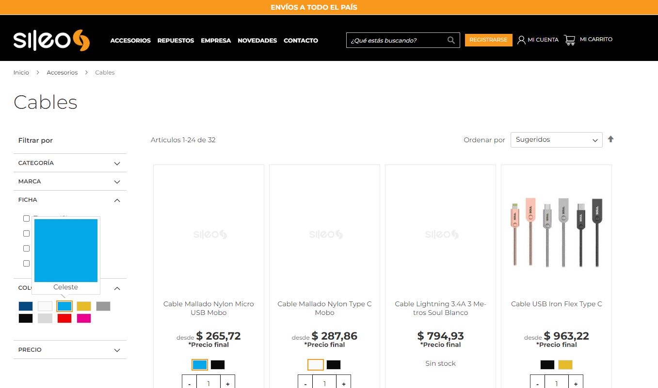The width and height of the screenshot is (658, 388).
Task: Toggle the sort direction arrow icon
Action: (611, 139)
